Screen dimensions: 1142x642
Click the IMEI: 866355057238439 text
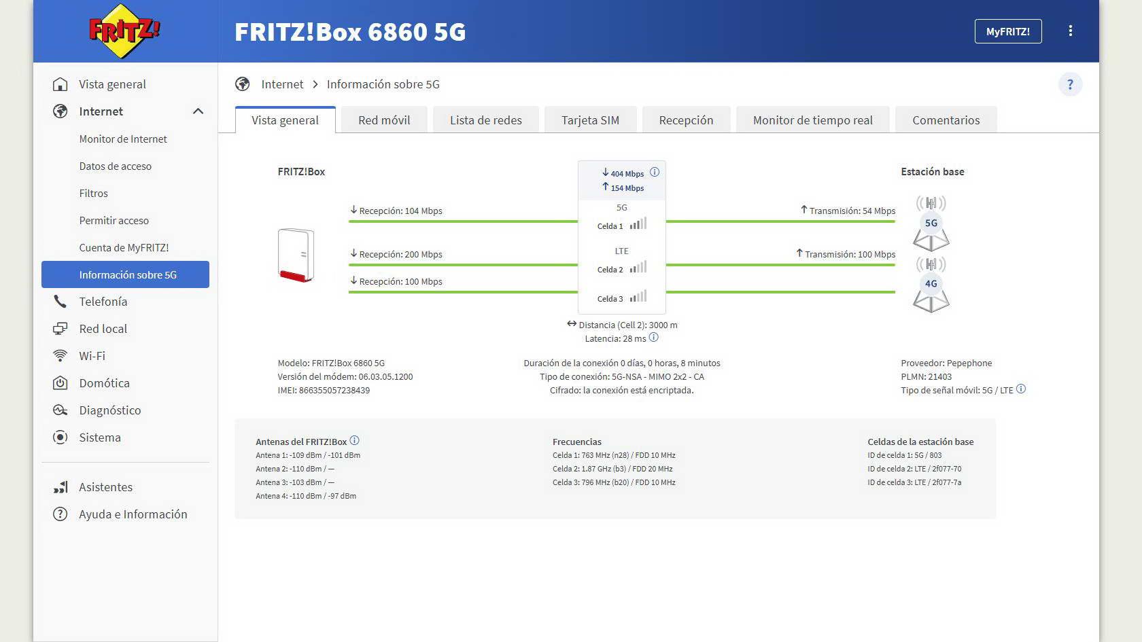coord(324,390)
